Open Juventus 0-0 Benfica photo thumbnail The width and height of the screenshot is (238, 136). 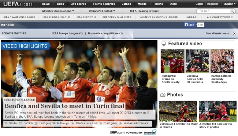217,111
